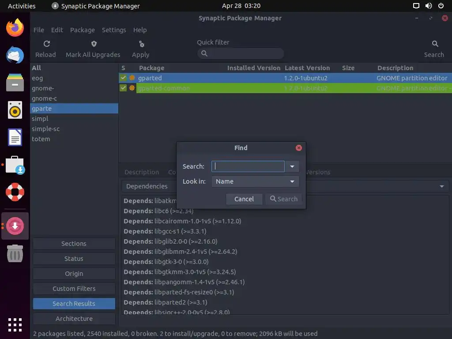
Task: Toggle the gparted package checkbox
Action: tap(123, 78)
